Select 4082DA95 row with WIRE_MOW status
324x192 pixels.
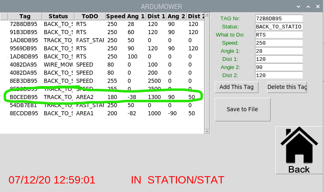pyautogui.click(x=102, y=65)
